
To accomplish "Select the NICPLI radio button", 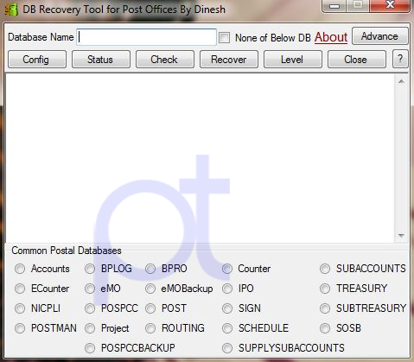I will [x=20, y=308].
